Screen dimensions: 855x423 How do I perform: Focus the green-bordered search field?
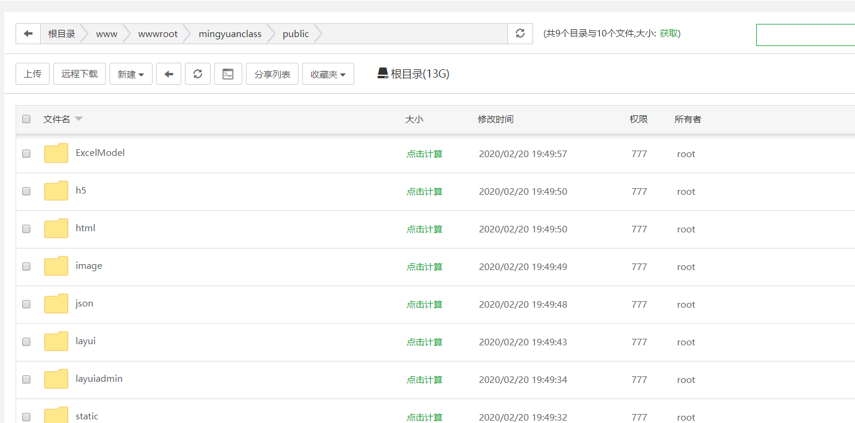pos(805,35)
